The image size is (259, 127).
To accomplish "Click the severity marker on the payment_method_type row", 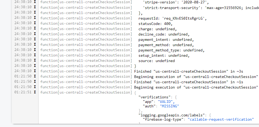I will [35, 50].
